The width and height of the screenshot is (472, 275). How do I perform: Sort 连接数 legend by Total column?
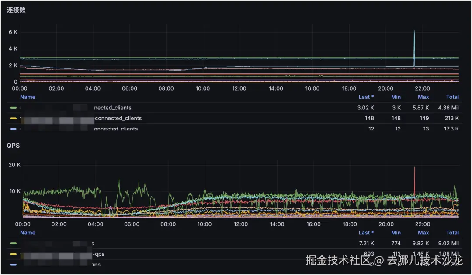coord(452,97)
